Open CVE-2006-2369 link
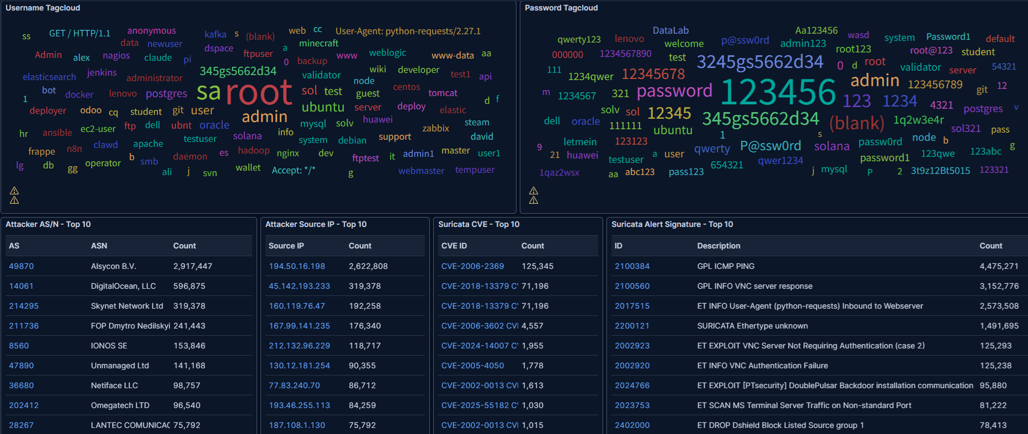1028x434 pixels. click(x=472, y=266)
